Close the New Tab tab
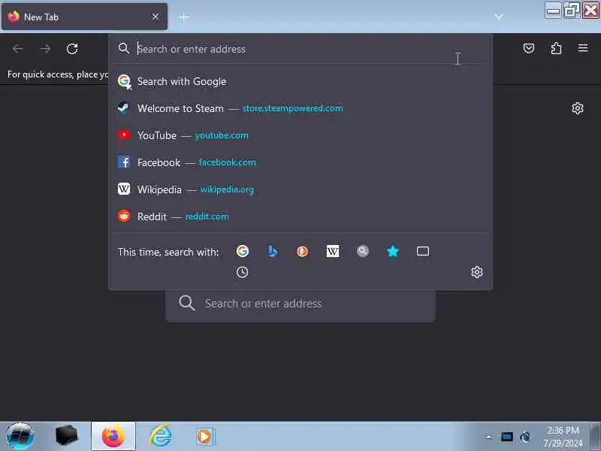Image resolution: width=601 pixels, height=451 pixels. 156,17
